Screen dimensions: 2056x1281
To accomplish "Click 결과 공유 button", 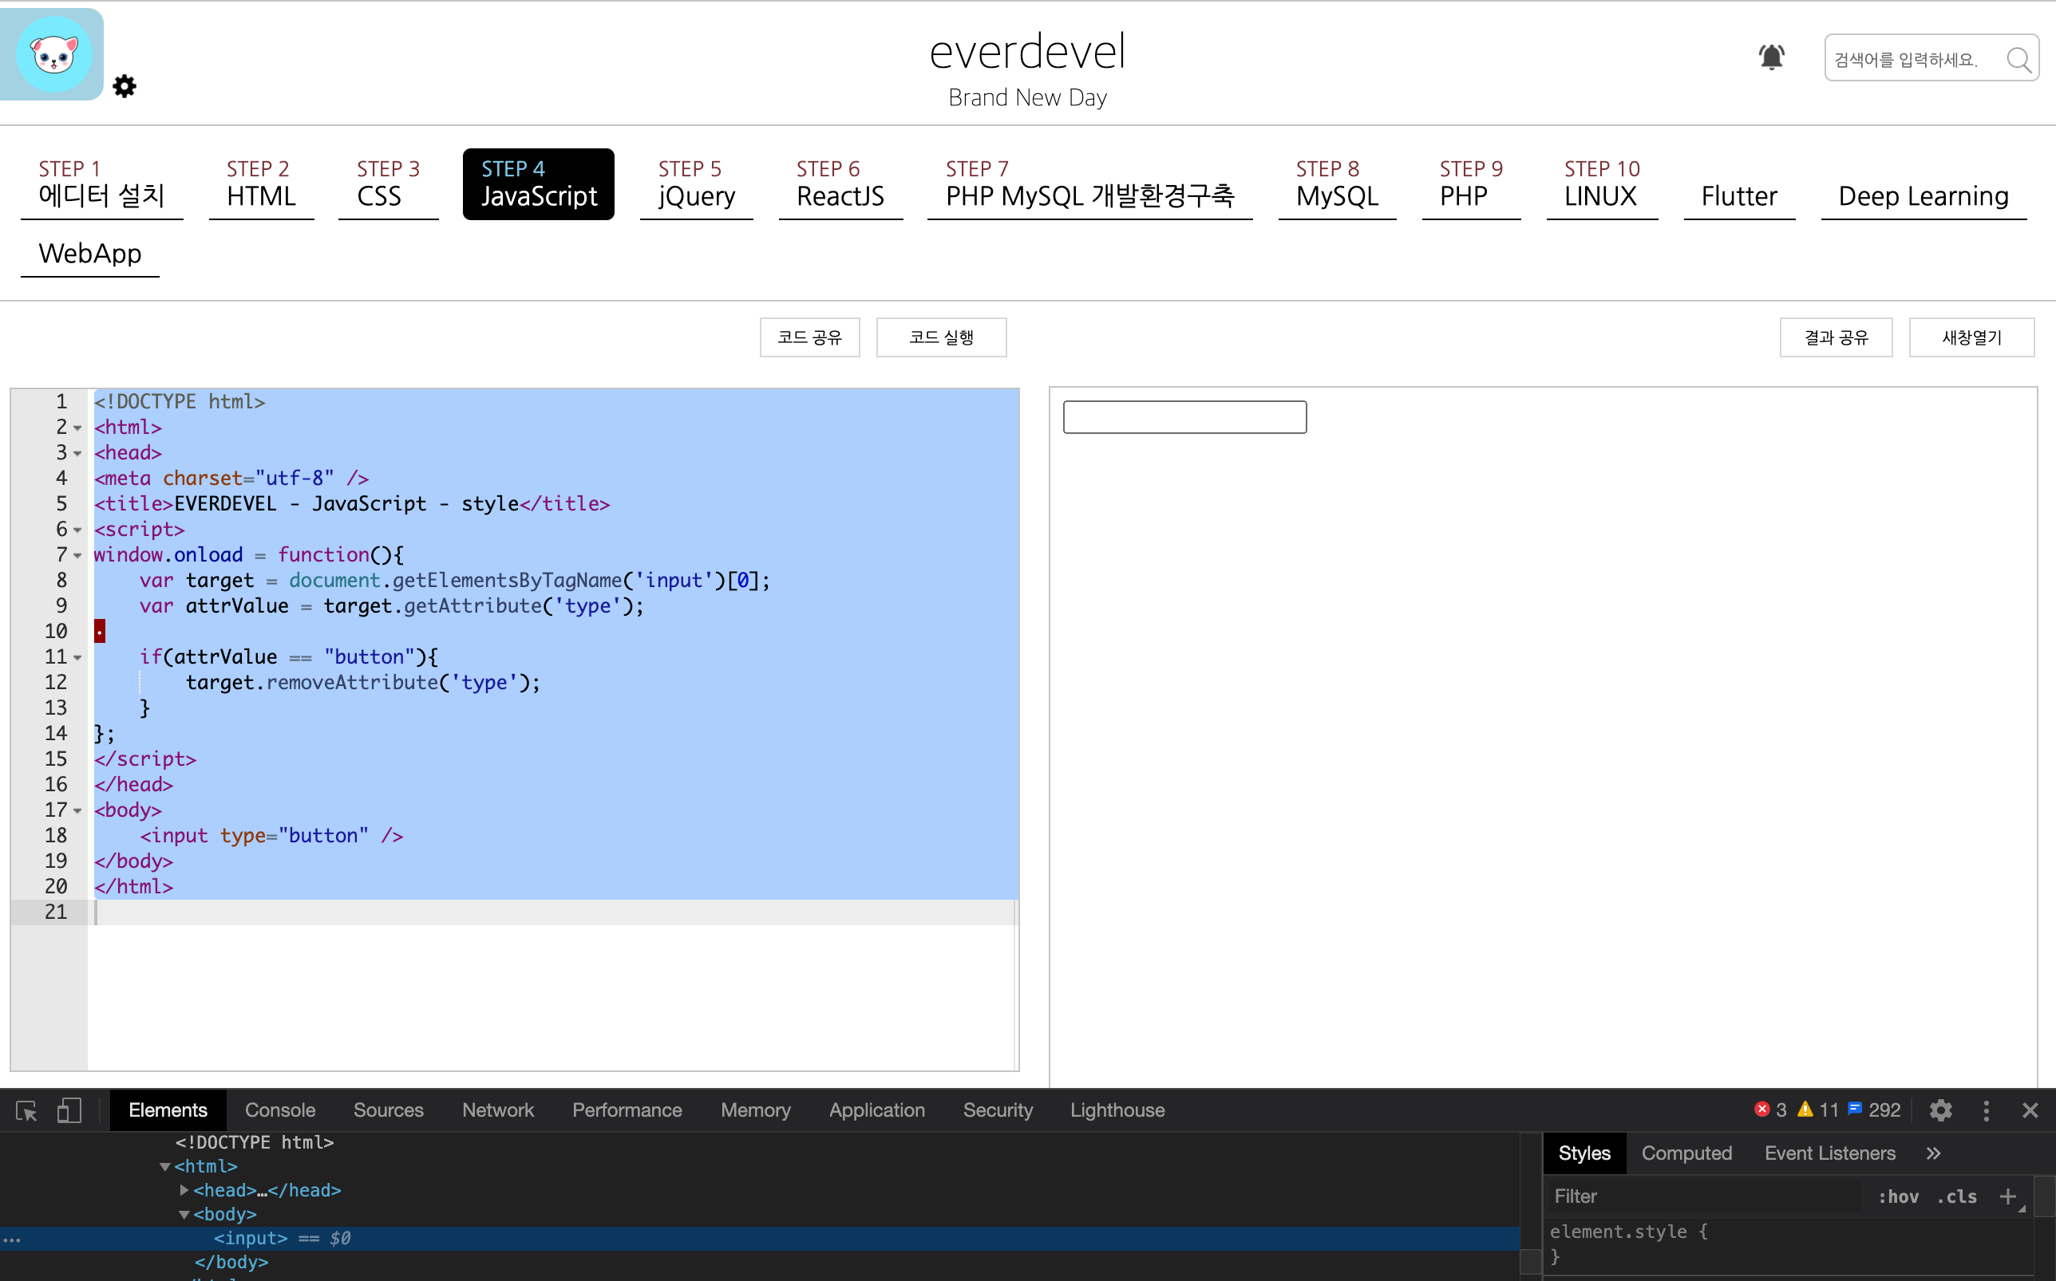I will pyautogui.click(x=1837, y=337).
